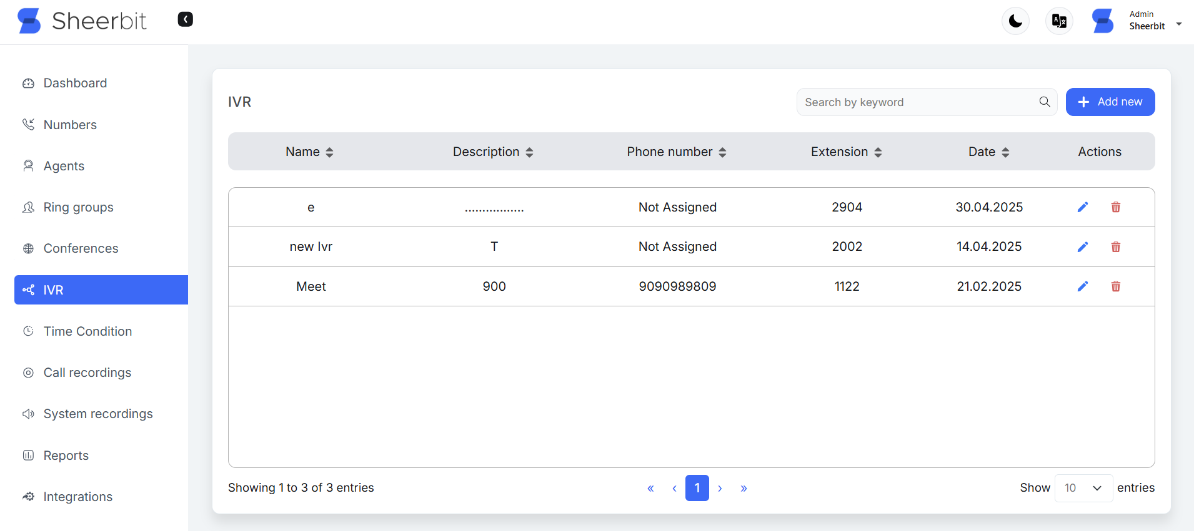This screenshot has width=1194, height=531.
Task: Jump to the last page of results
Action: pyautogui.click(x=744, y=488)
